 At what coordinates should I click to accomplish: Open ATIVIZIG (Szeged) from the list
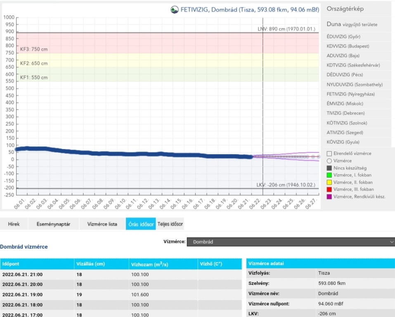[345, 132]
